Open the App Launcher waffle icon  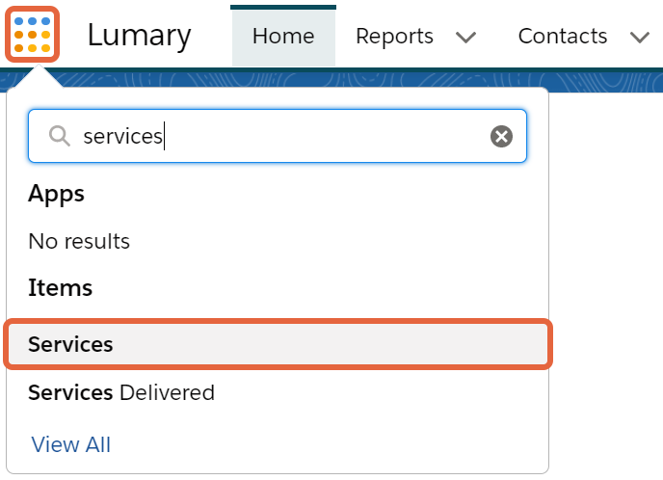click(x=32, y=35)
